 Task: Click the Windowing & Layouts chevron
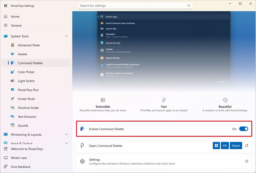[66, 135]
